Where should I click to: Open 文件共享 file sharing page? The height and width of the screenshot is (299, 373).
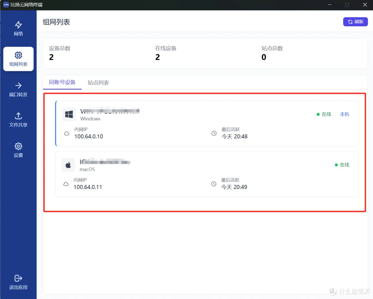point(18,120)
